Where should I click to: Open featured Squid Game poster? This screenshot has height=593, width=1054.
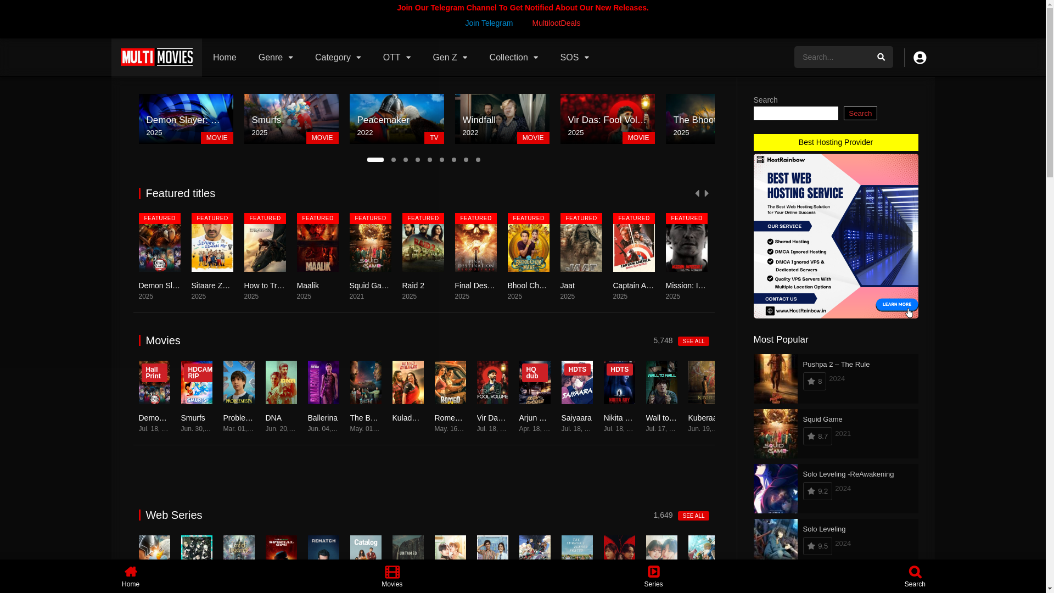click(x=371, y=243)
